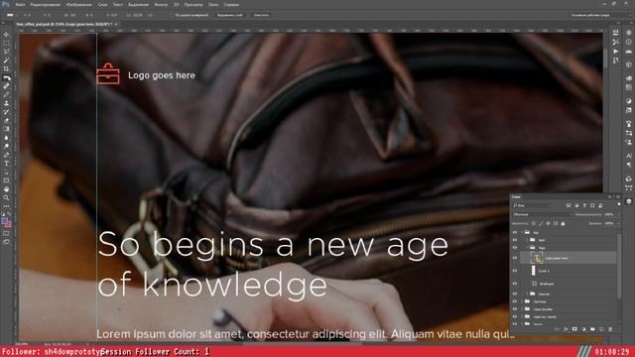This screenshot has height=357, width=635.
Task: Select the Zoom tool
Action: point(6,197)
